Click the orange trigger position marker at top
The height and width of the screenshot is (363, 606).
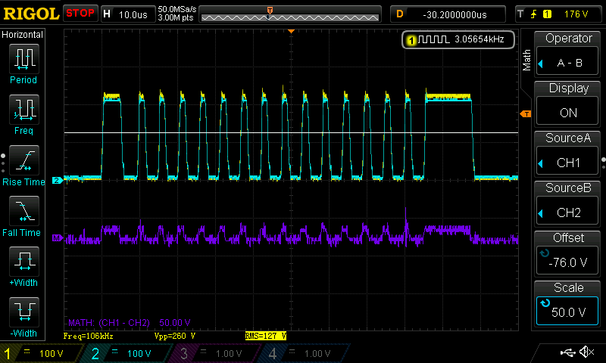291,32
